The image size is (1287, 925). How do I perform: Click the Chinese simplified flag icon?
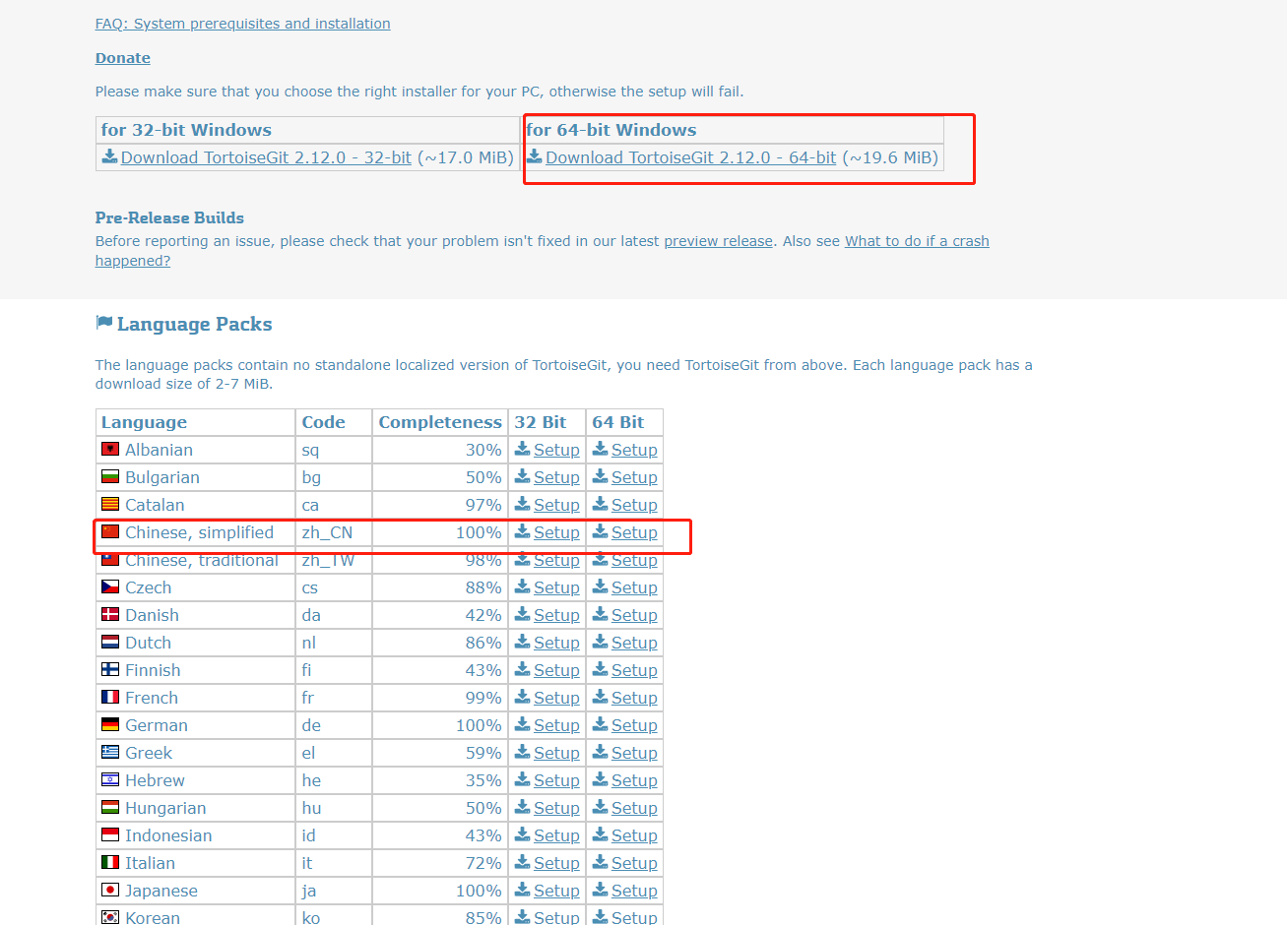[x=110, y=531]
